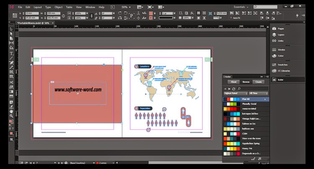Click the reference point locator grid
The height and width of the screenshot is (169, 314).
click(x=15, y=15)
